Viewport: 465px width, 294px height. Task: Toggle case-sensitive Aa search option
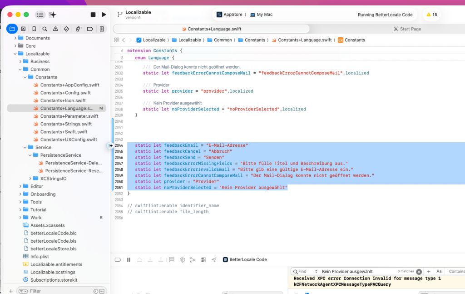point(439,271)
